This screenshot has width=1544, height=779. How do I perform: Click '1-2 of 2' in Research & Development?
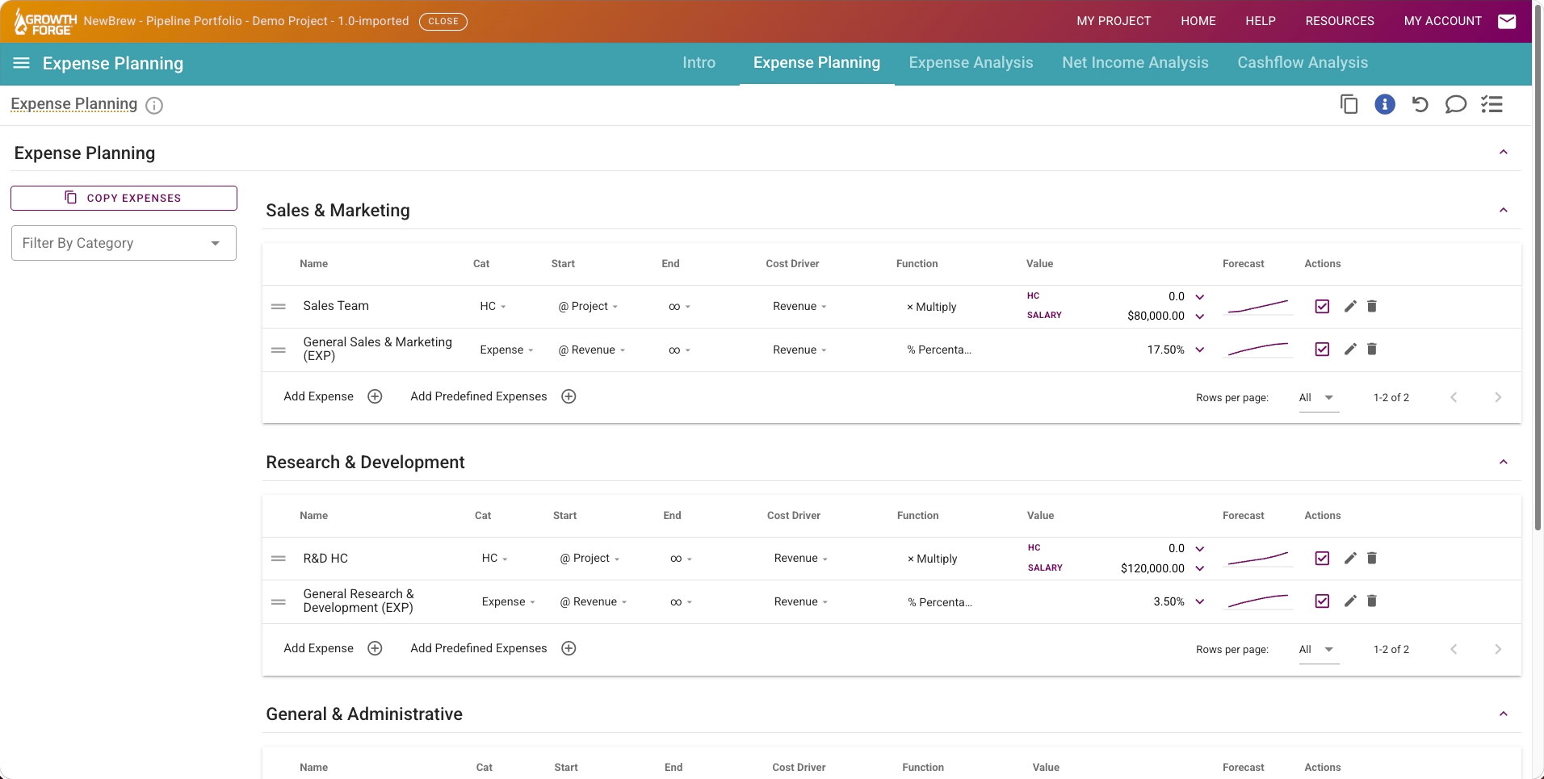(1391, 650)
